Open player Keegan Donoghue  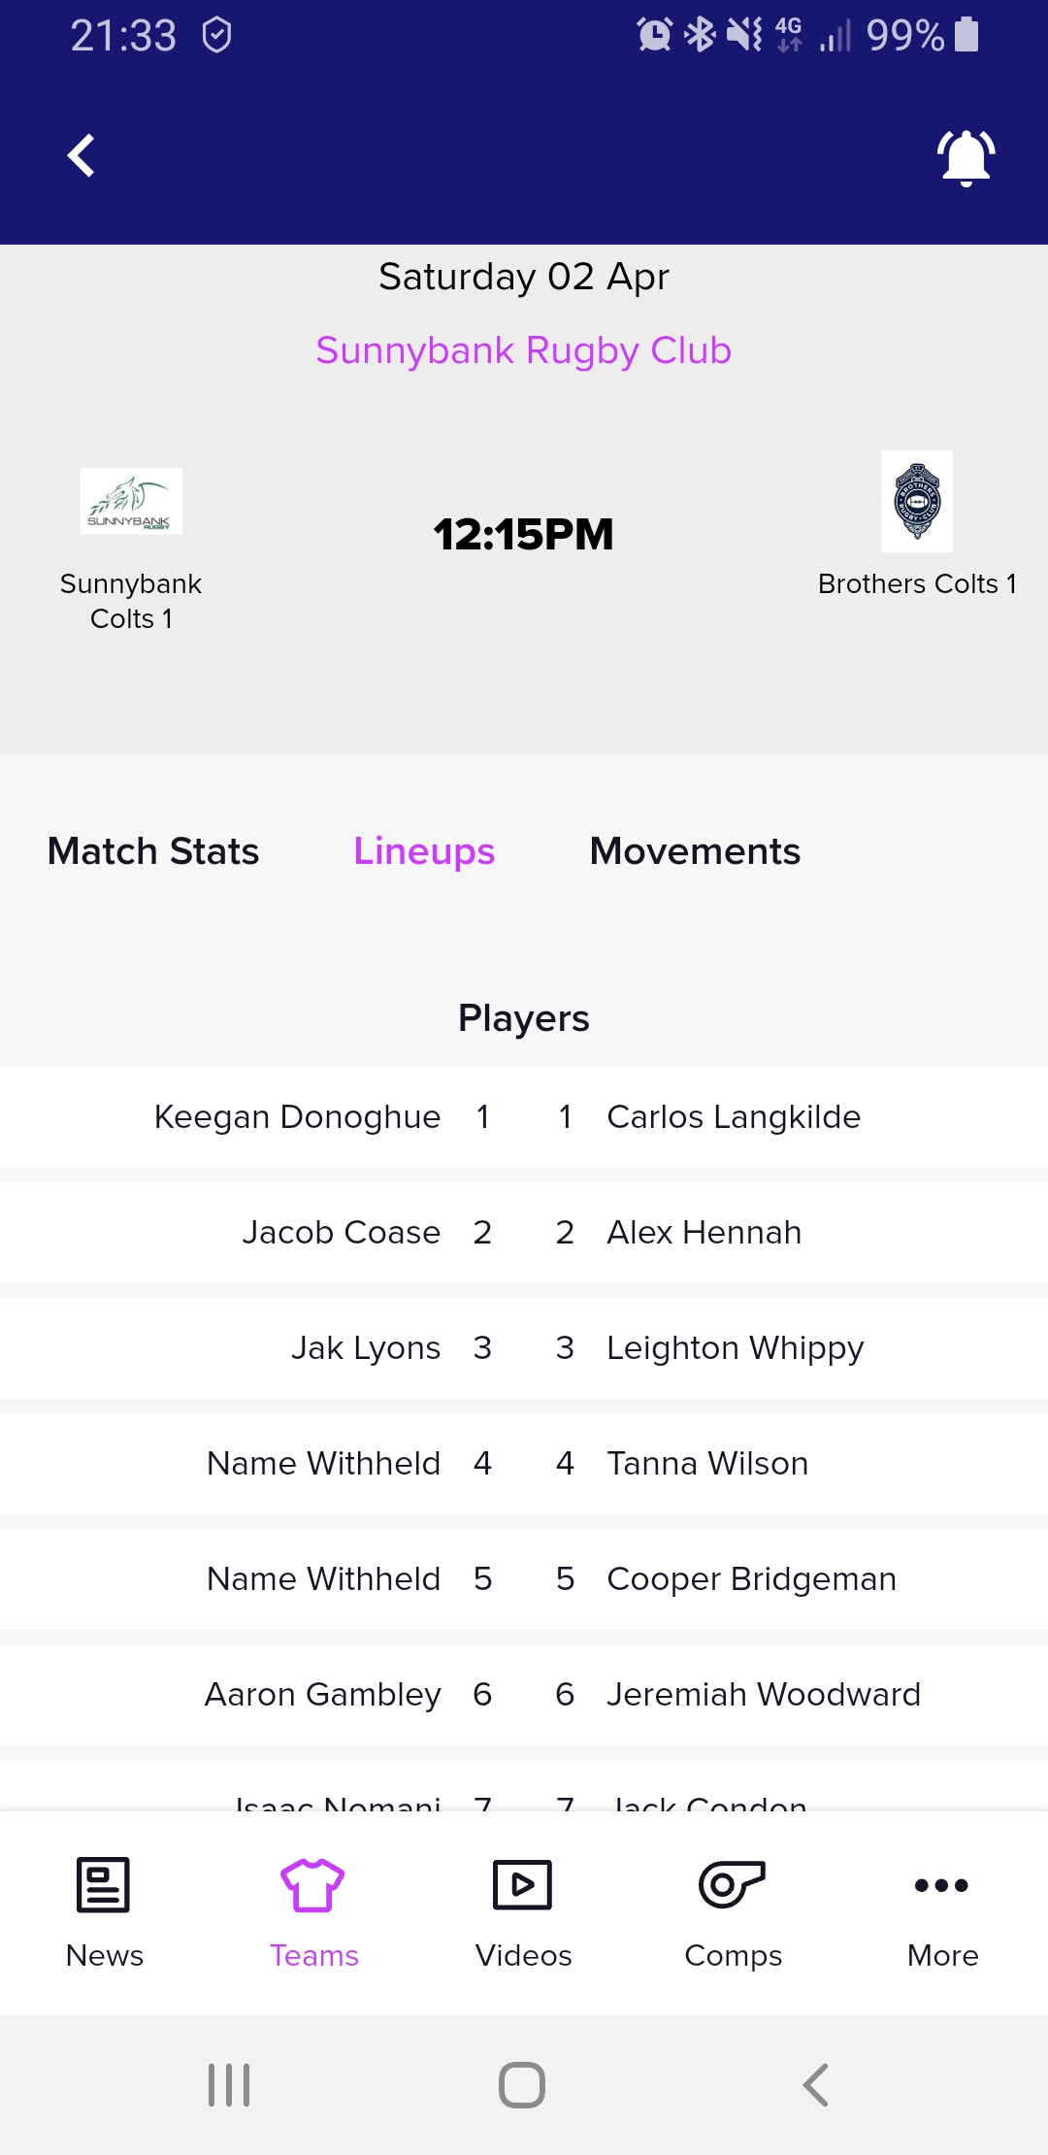point(297,1117)
